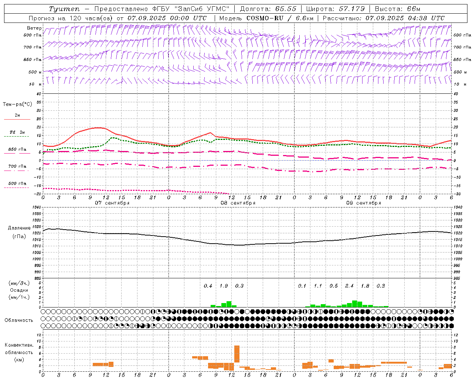Select the "Предоставлено ФГБУ ЗапСиб УГМС" provider text
Screen dimensions: 473x378
click(162, 9)
